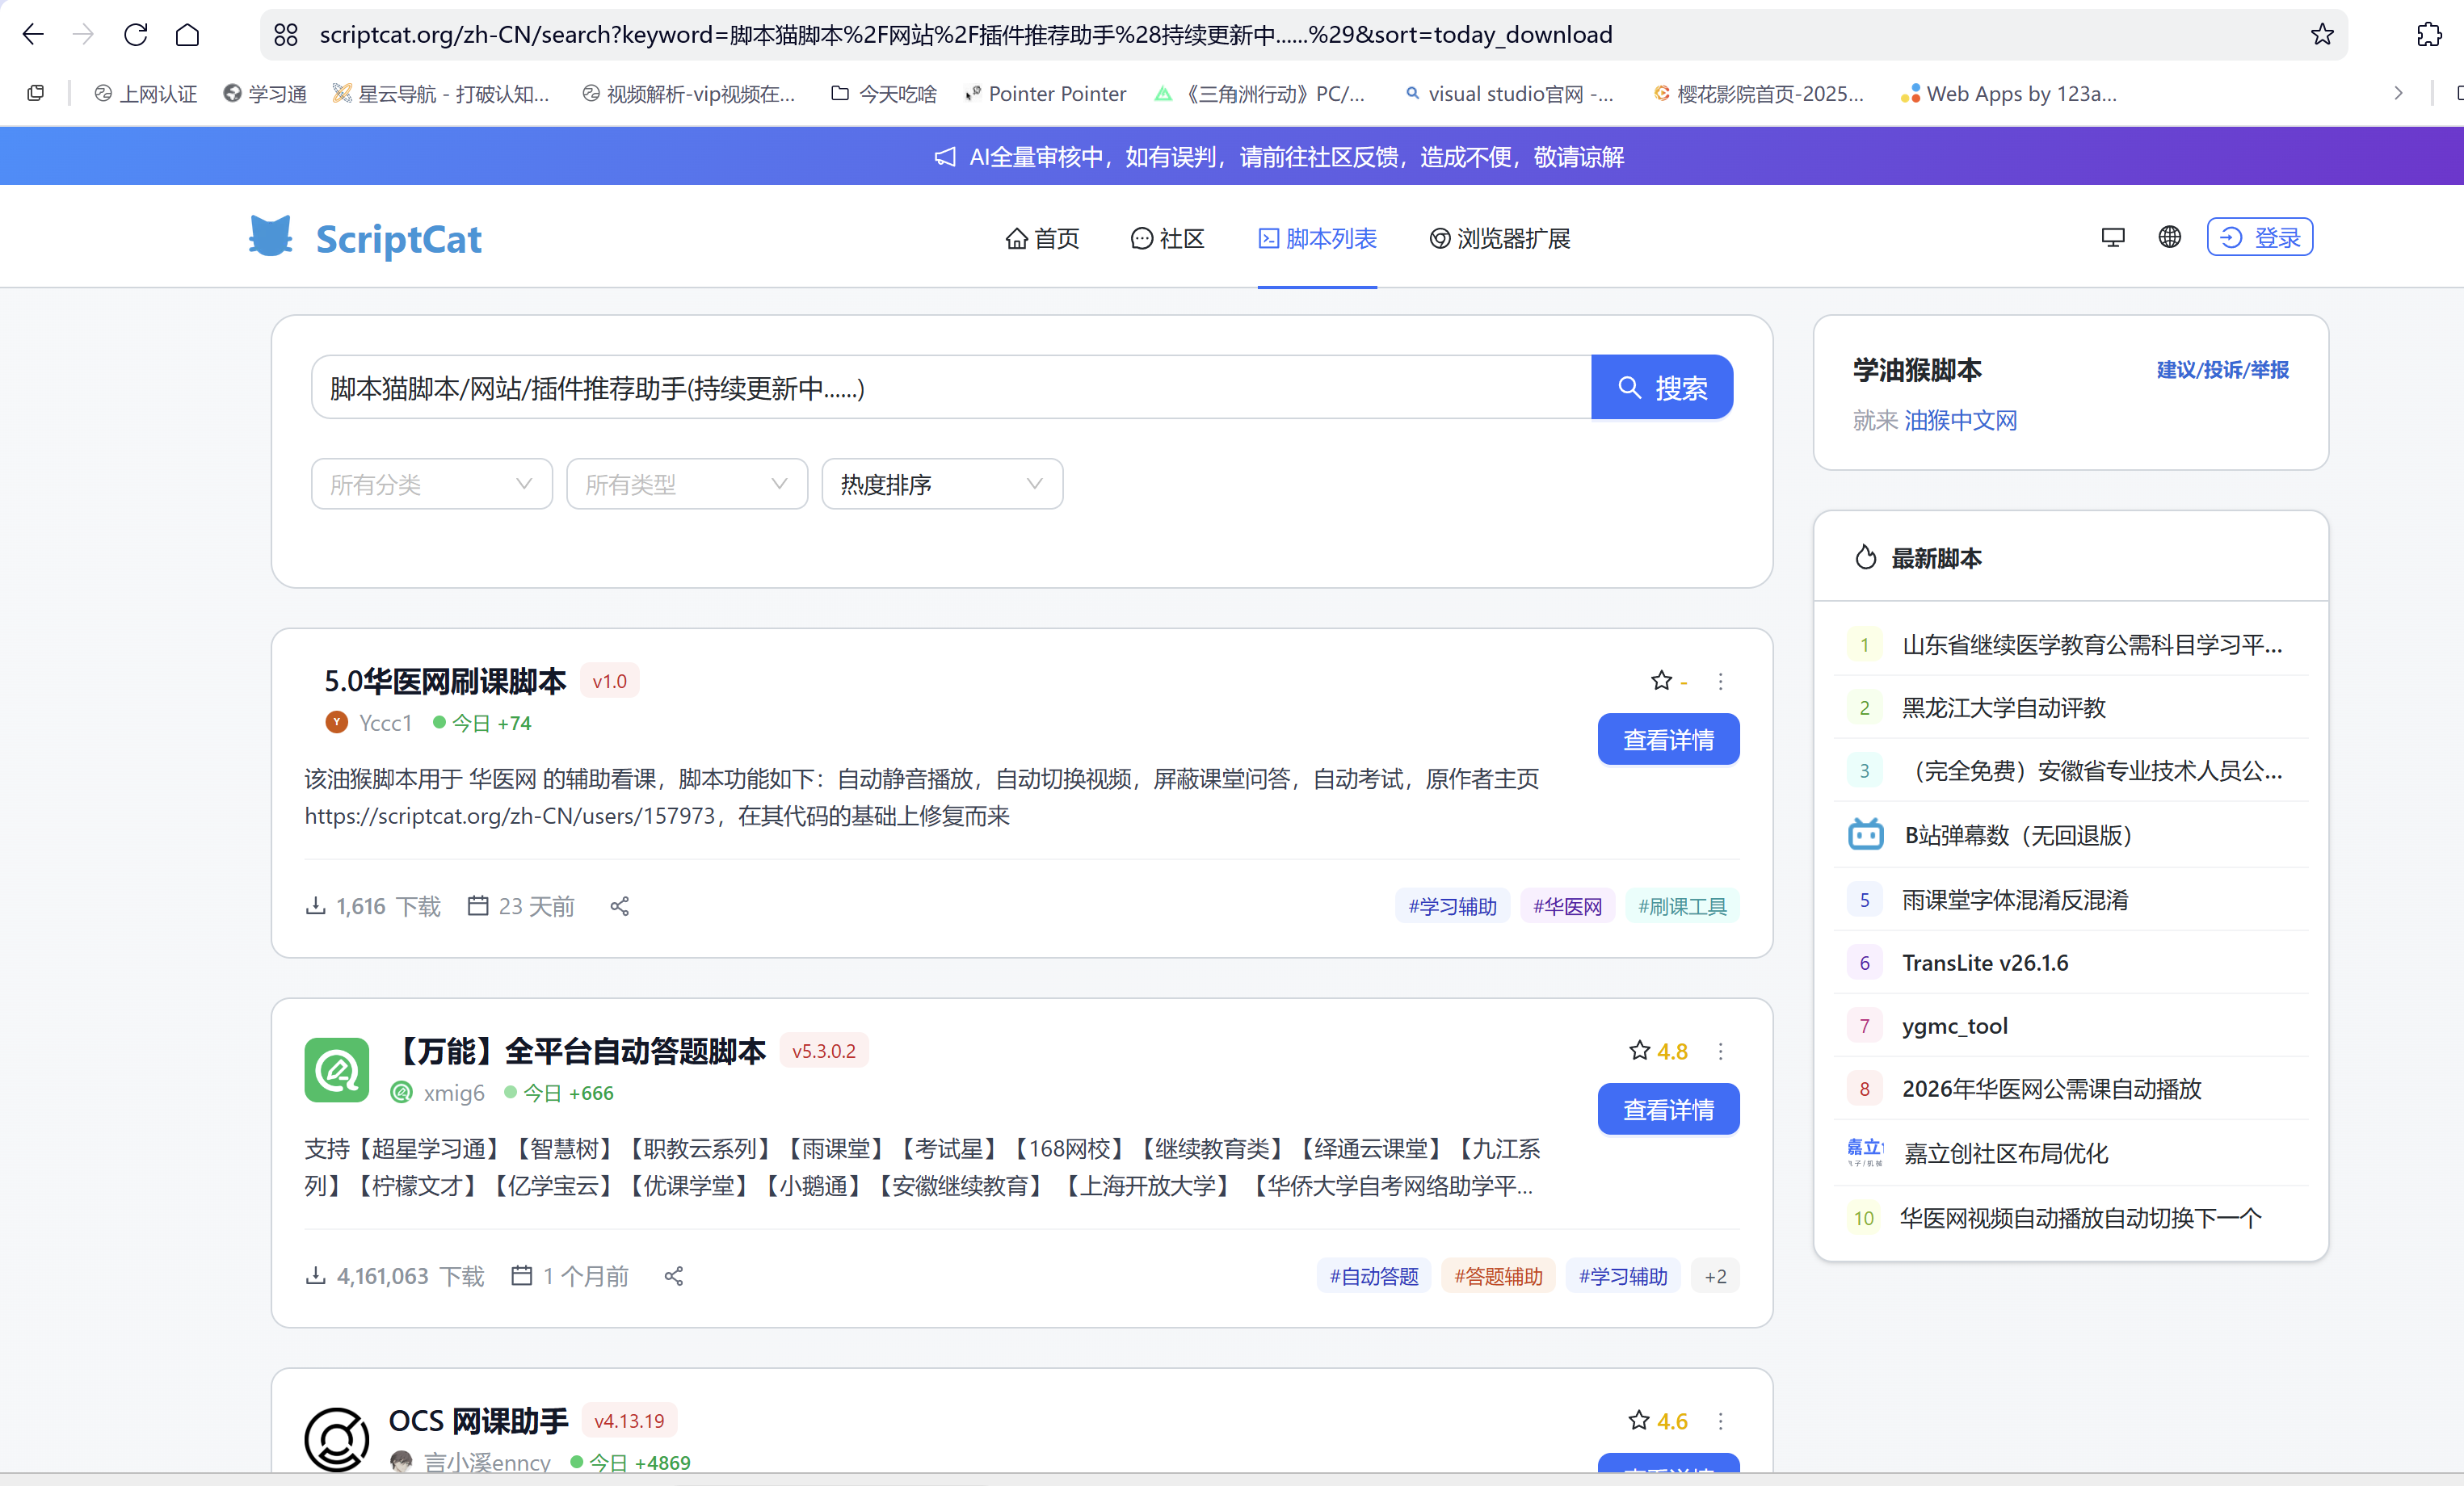This screenshot has width=2464, height=1486.
Task: Open the OCS 网课助手 title
Action: (478, 1421)
